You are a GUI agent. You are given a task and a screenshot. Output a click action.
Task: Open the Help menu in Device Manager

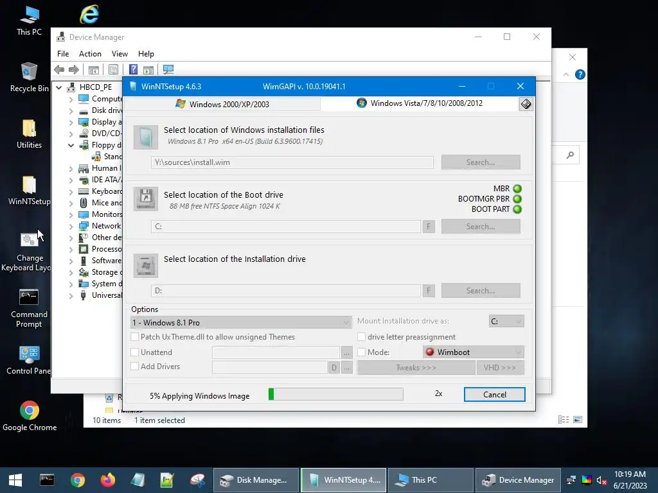[146, 54]
